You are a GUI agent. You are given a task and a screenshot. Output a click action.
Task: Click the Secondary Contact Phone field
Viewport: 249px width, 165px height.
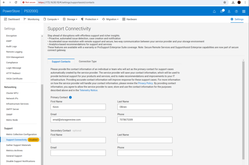[145, 153]
